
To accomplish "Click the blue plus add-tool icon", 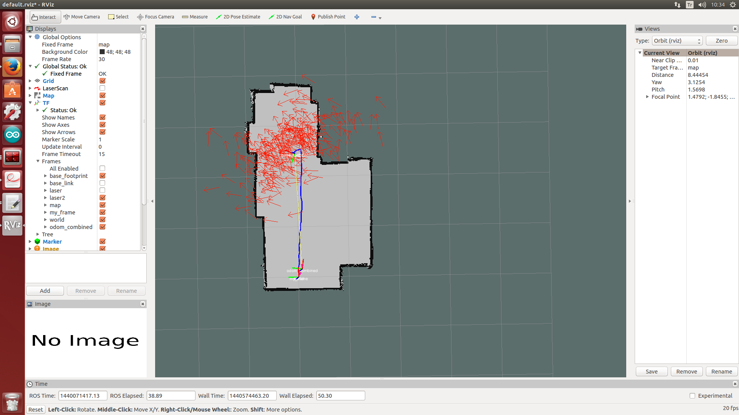I will pos(357,17).
